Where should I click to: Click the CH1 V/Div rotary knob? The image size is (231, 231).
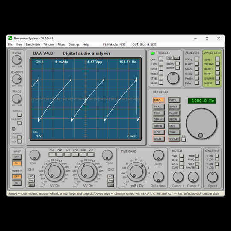pyautogui.click(x=54, y=172)
